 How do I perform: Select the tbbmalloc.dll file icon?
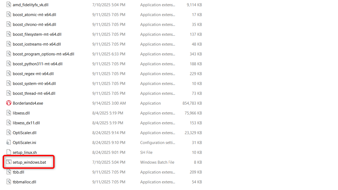9,182
